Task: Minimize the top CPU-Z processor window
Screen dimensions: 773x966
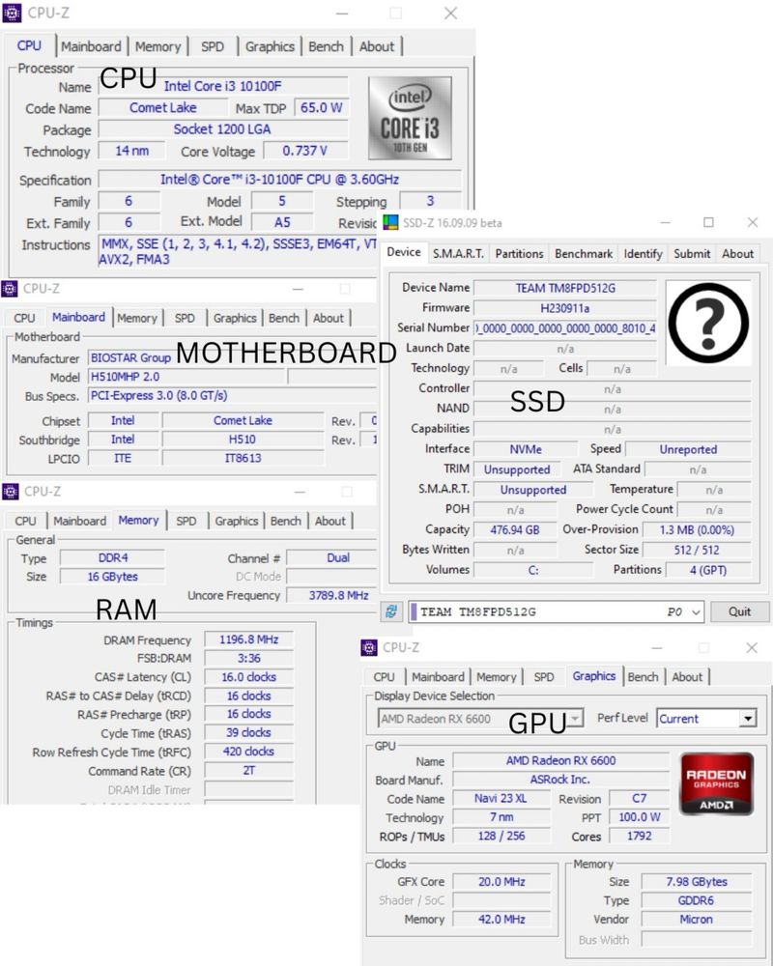Action: [x=342, y=13]
